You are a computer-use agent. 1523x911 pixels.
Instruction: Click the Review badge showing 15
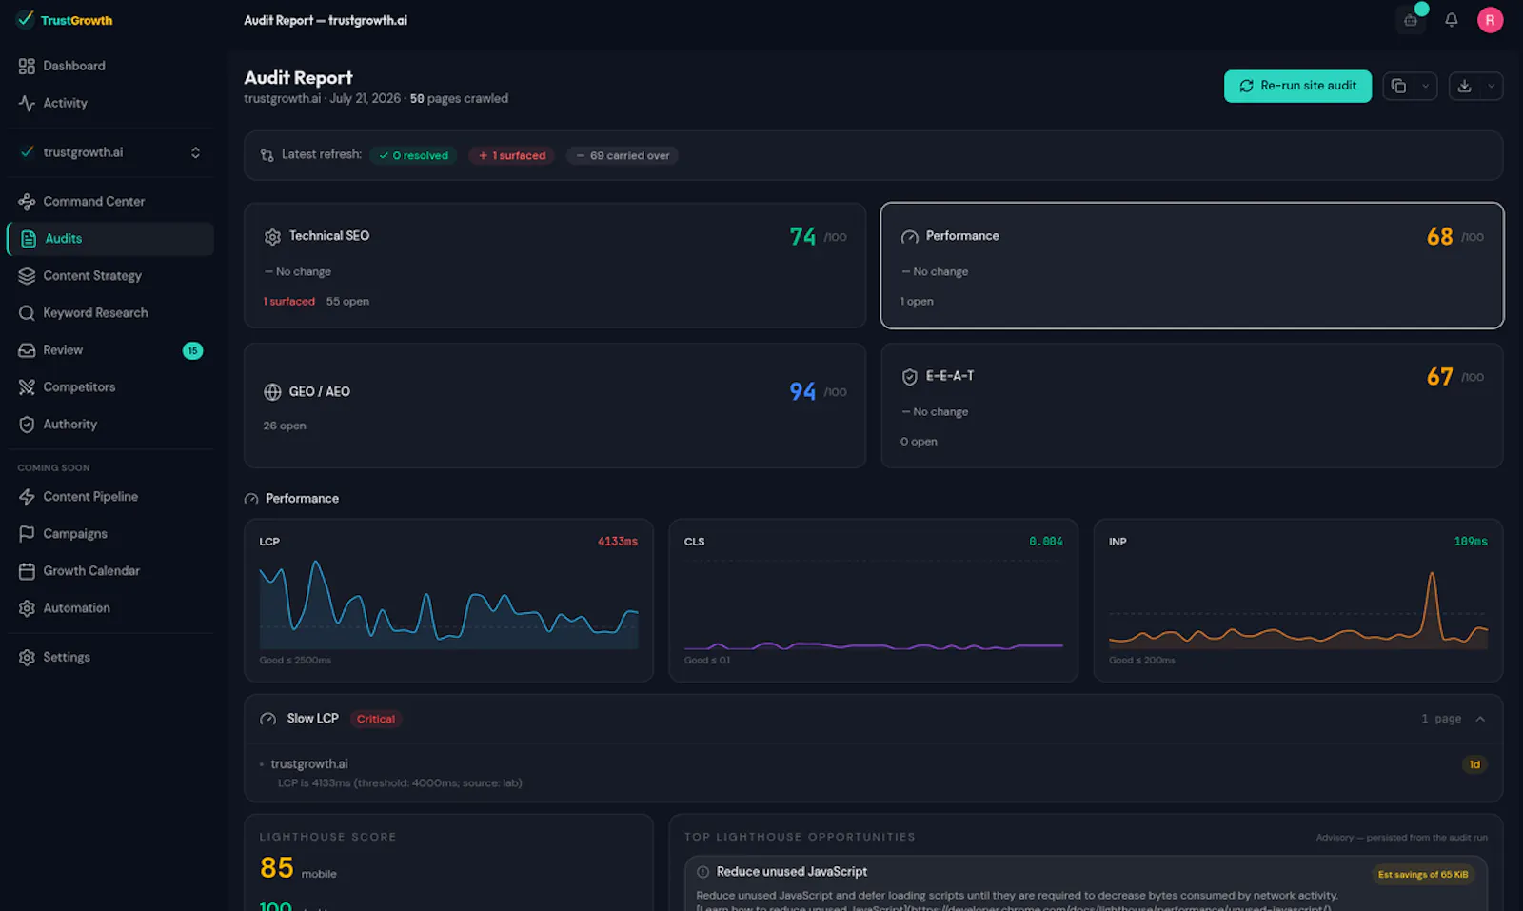[x=192, y=350]
